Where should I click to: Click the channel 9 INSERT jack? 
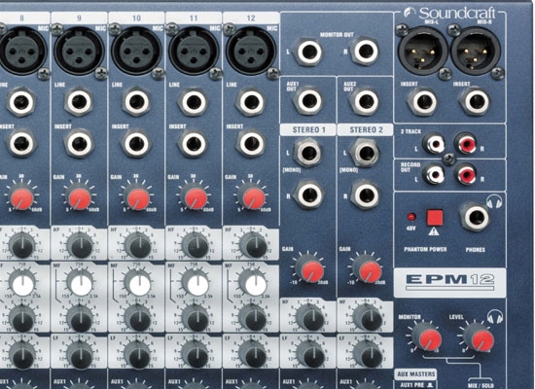(x=79, y=143)
